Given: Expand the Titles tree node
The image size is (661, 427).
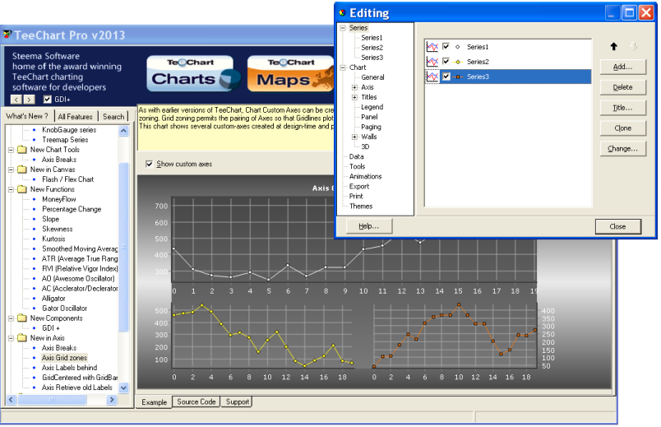Looking at the screenshot, I should point(354,97).
